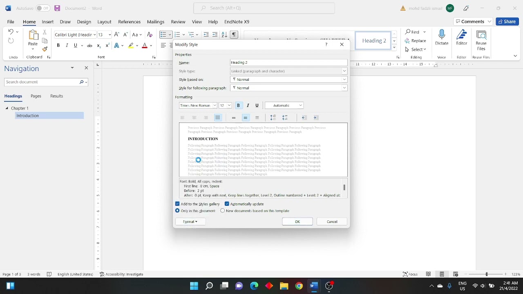This screenshot has width=523, height=294.
Task: Switch to the Layout tab
Action: [104, 22]
